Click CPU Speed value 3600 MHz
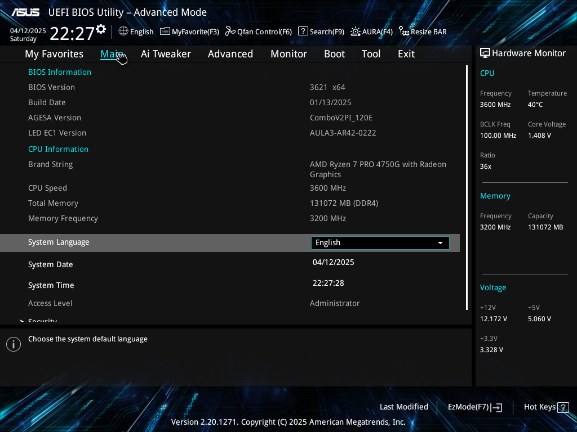The height and width of the screenshot is (432, 577). point(328,188)
